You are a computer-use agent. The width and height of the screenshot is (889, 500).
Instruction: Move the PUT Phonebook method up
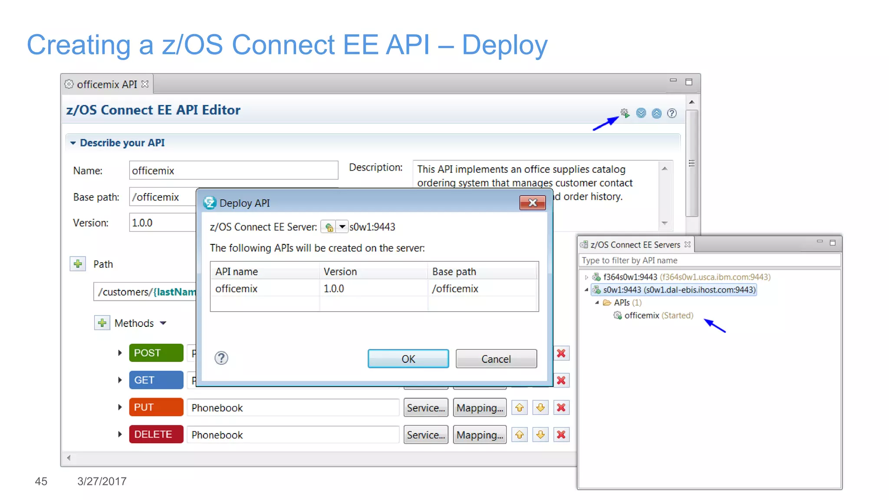click(x=519, y=408)
